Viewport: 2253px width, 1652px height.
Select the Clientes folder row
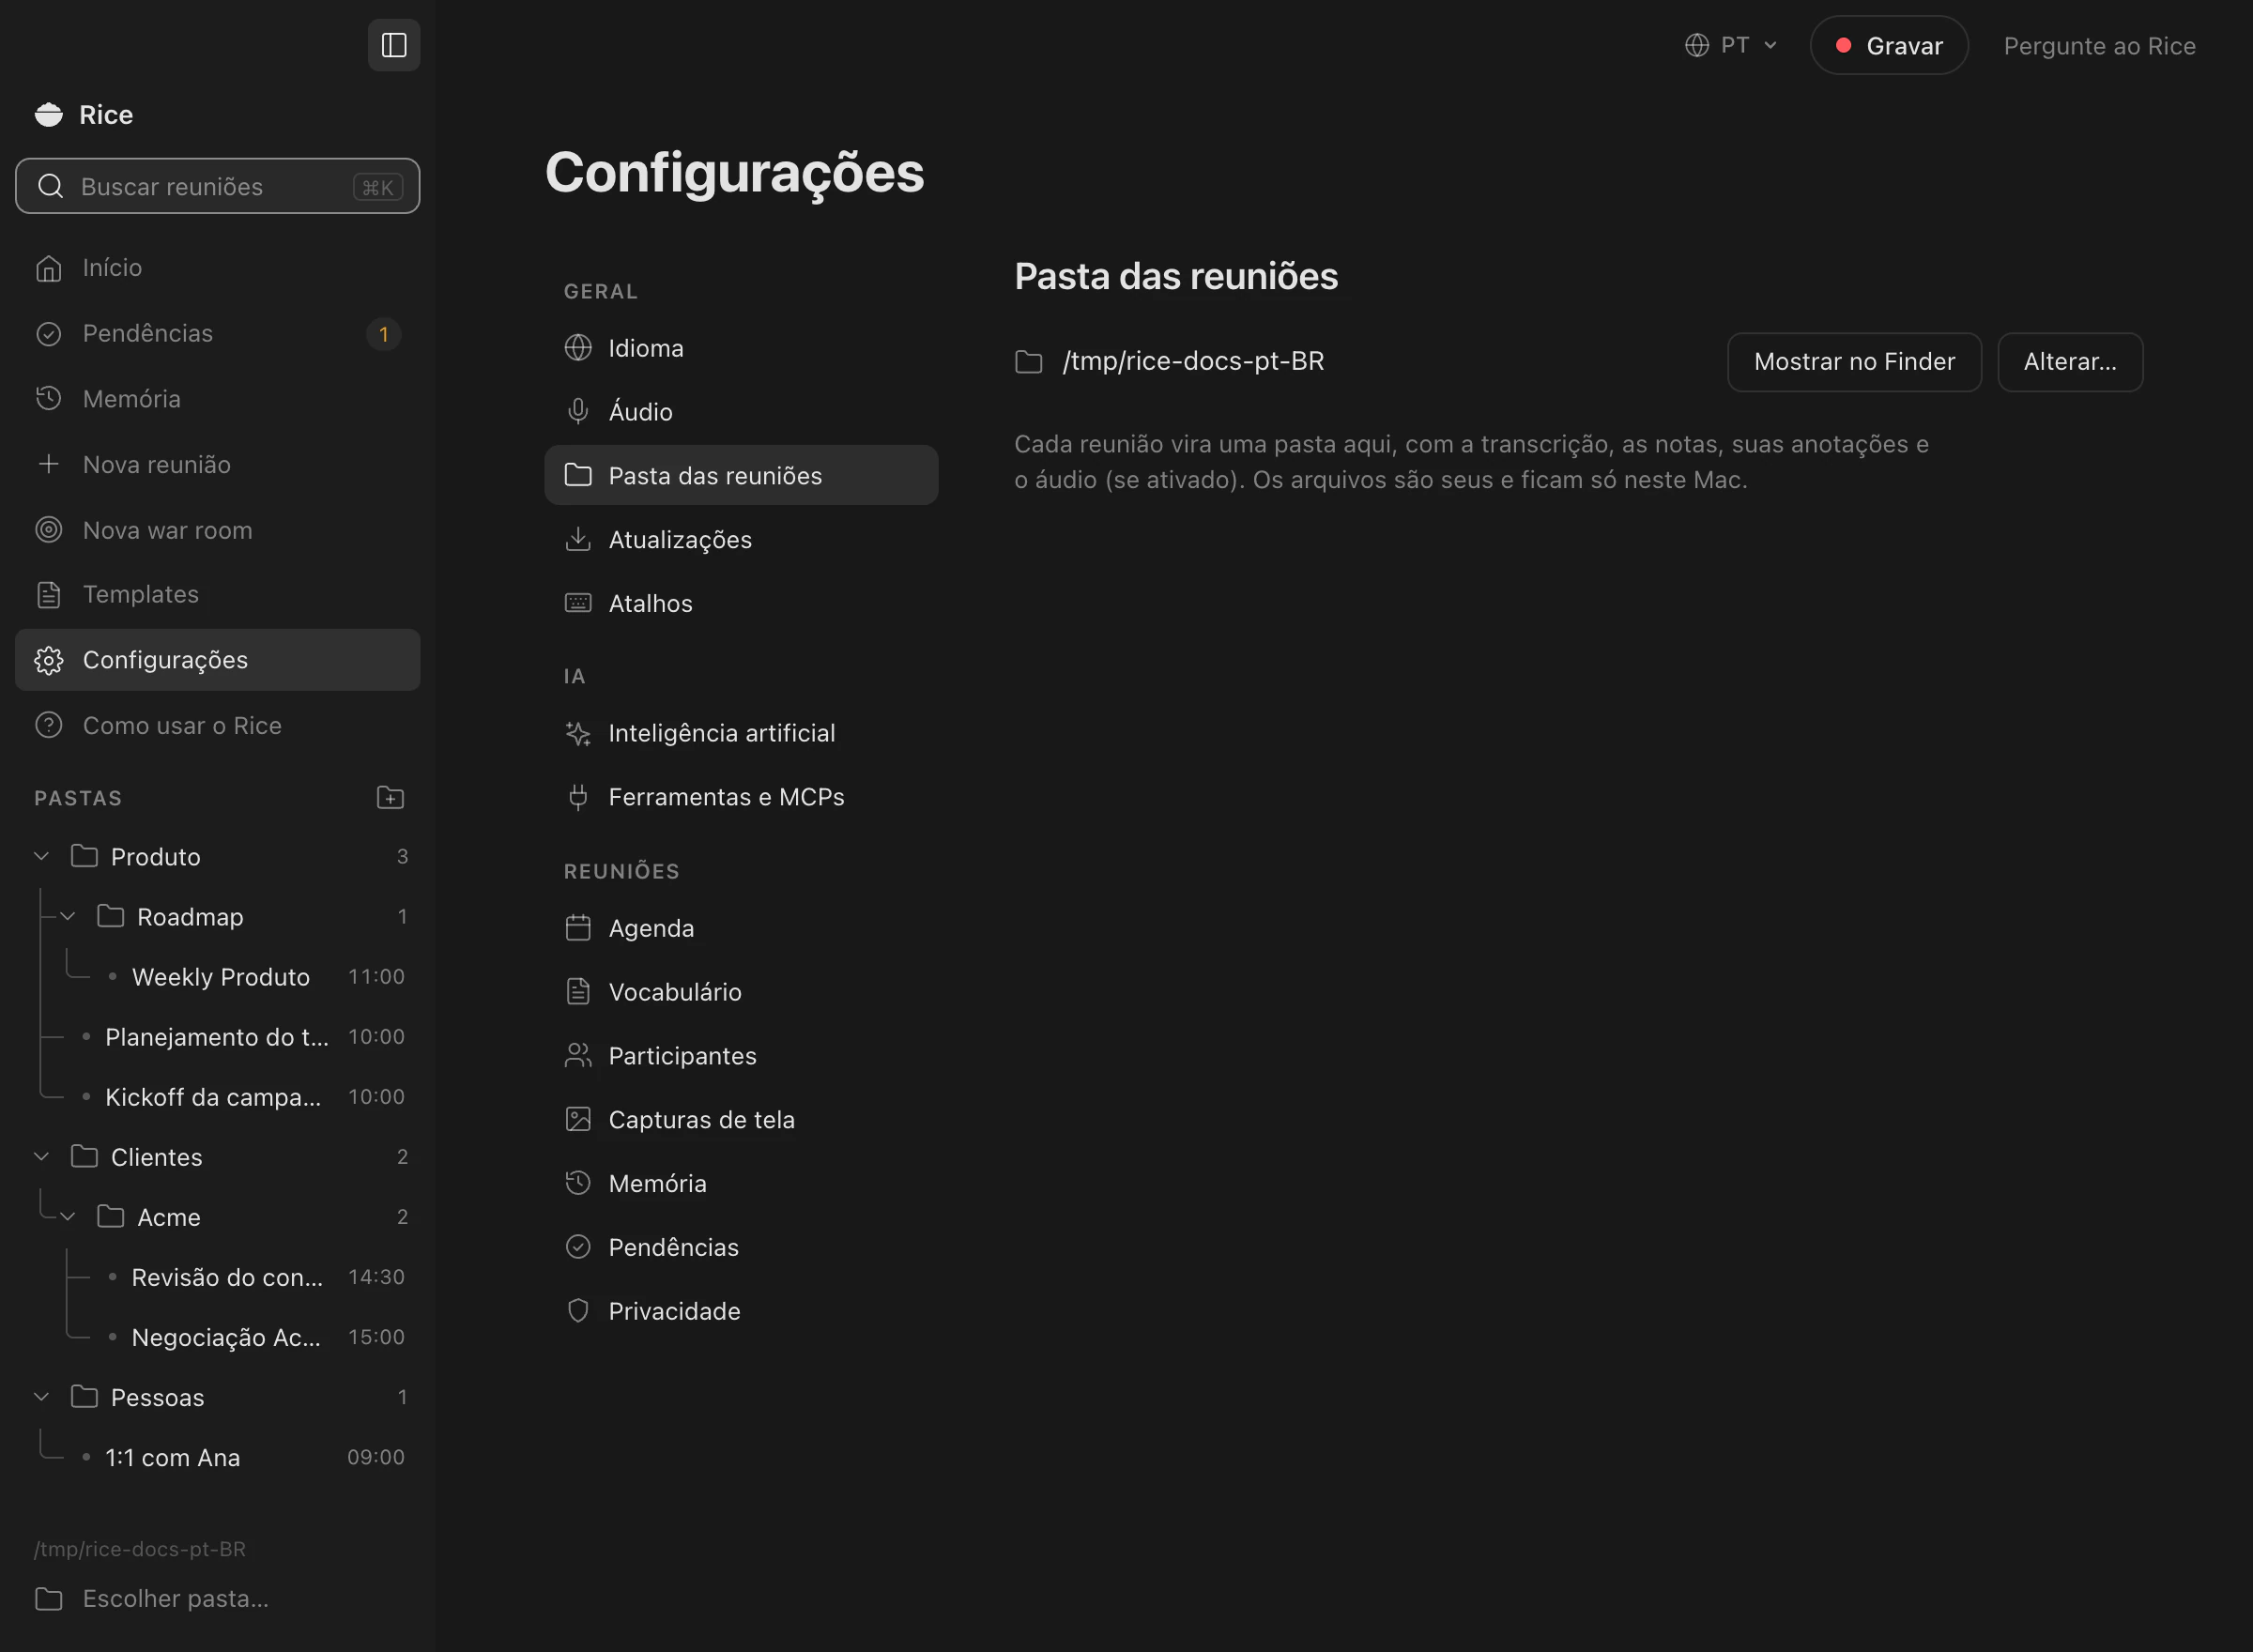[x=219, y=1157]
